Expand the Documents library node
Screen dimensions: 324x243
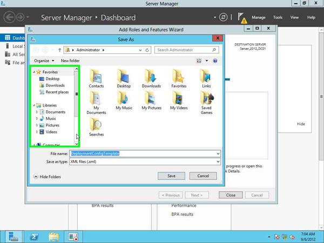coord(37,112)
